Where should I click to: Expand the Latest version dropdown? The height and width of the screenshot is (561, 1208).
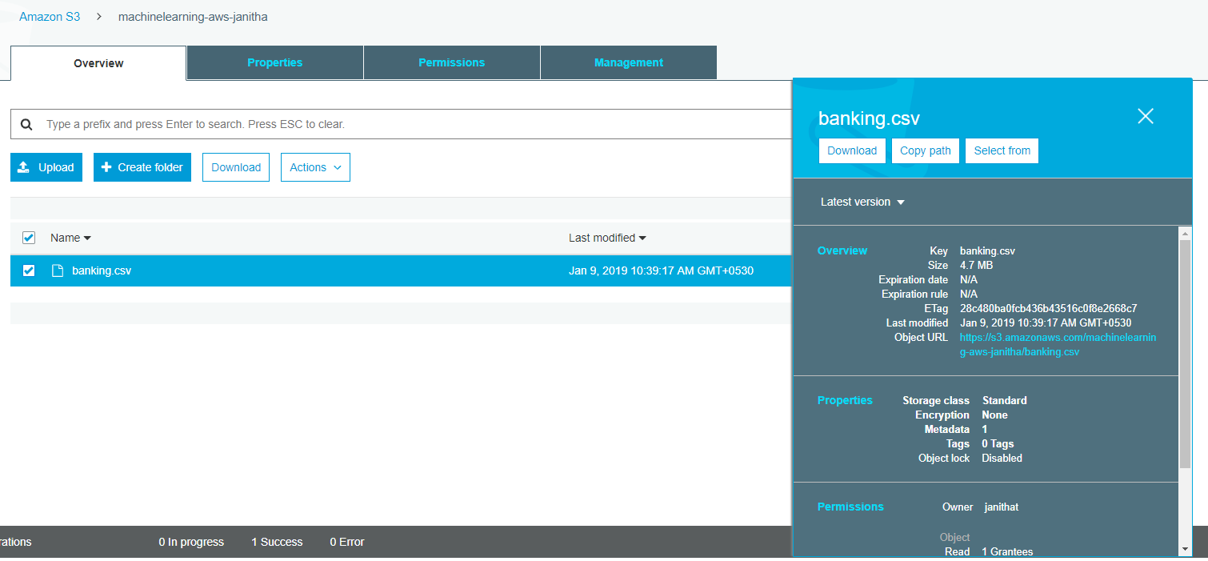(862, 202)
